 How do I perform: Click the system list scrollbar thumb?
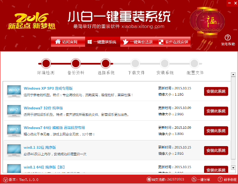[x=233, y=118]
